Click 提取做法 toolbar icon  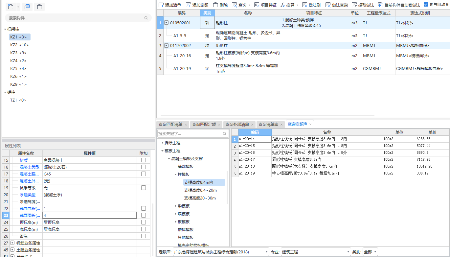(354, 5)
